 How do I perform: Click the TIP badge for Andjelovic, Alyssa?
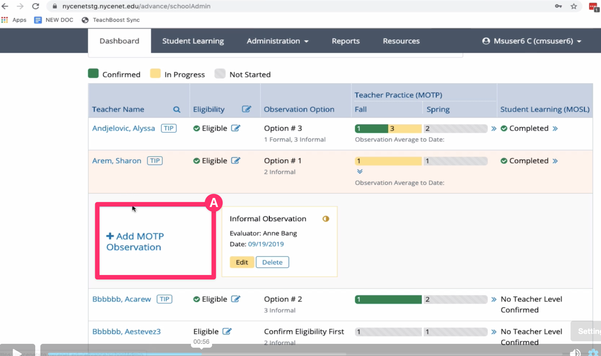[x=169, y=128]
